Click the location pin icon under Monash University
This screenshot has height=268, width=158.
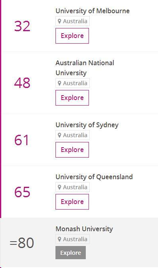point(59,239)
